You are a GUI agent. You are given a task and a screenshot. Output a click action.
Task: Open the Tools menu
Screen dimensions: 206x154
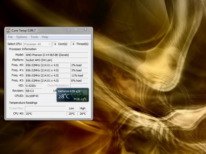point(35,37)
